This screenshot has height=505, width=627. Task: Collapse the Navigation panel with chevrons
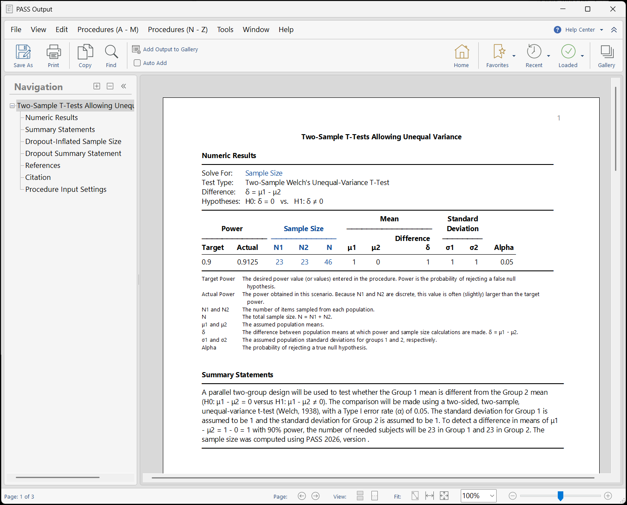(x=124, y=86)
